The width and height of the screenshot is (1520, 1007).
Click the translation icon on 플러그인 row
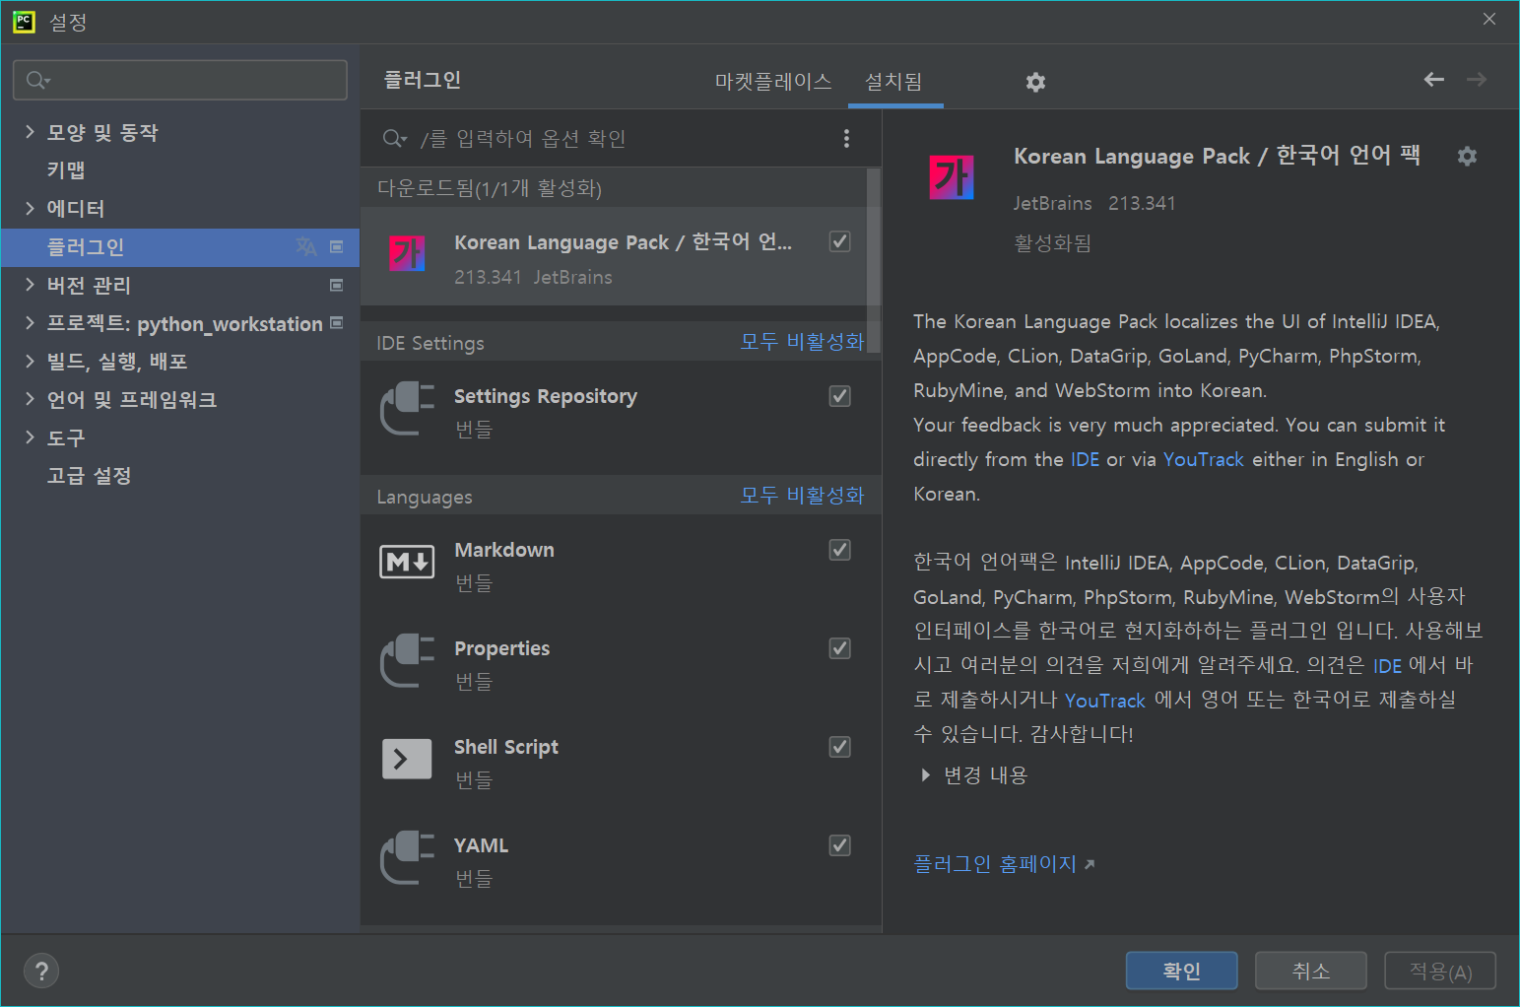(306, 246)
